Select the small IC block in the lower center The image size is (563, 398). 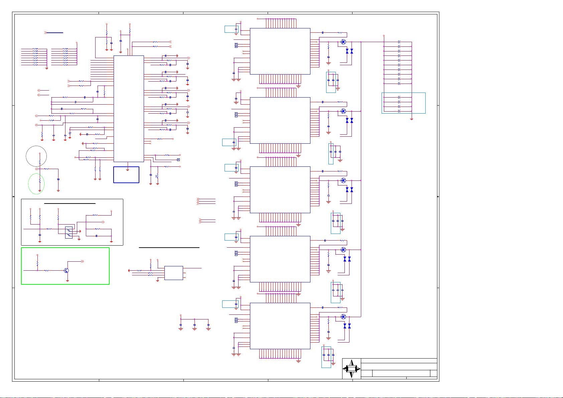174,273
